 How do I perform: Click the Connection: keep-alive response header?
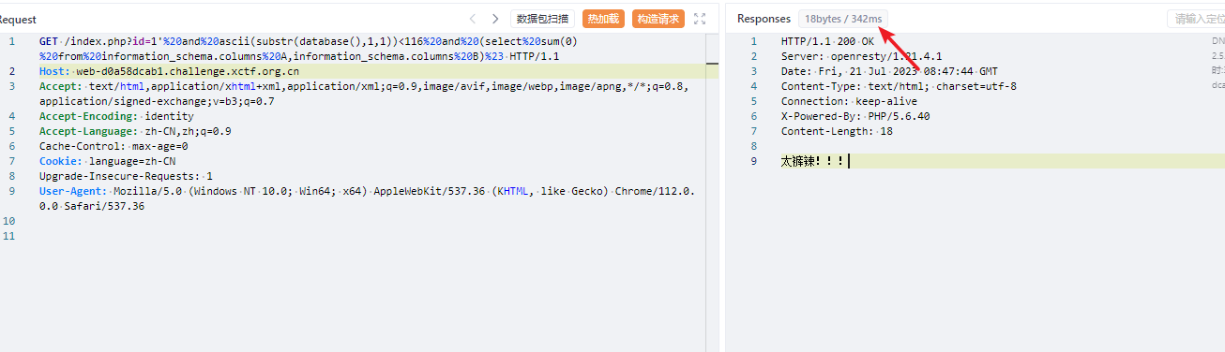point(849,101)
